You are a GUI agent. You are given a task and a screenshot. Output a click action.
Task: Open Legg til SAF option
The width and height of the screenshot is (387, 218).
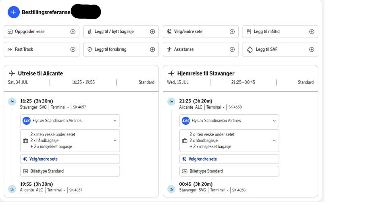point(281,49)
